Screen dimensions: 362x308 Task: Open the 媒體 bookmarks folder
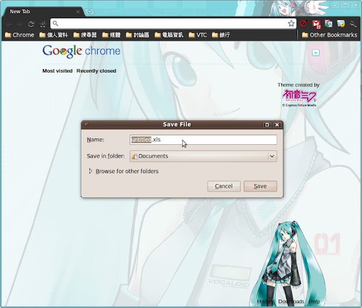(111, 35)
